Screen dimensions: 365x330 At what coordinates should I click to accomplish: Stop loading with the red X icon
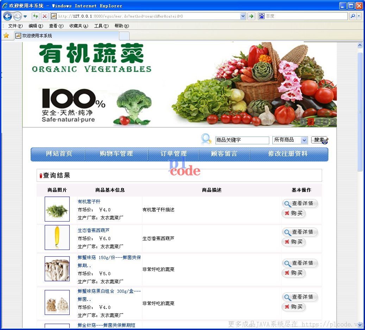44,16
